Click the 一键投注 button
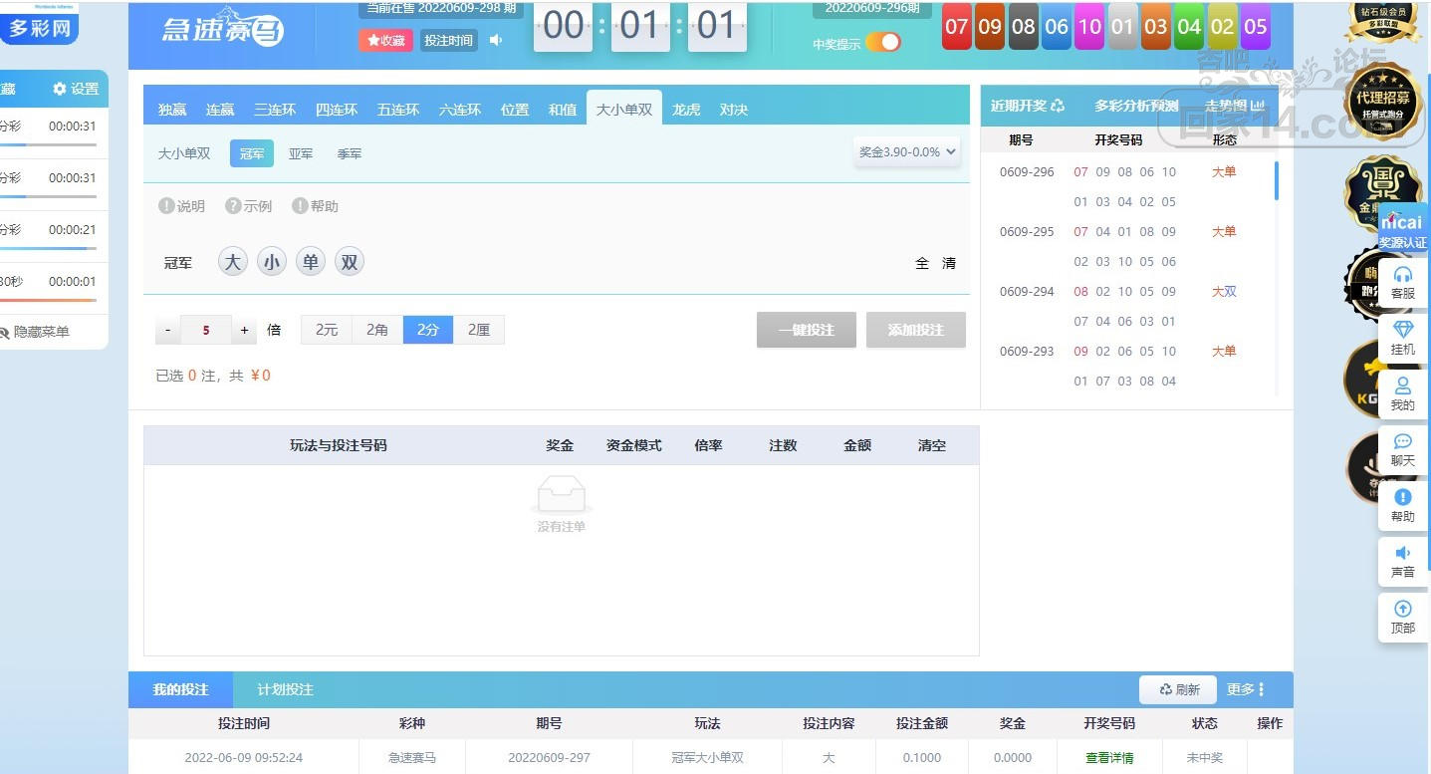Viewport: 1431px width, 774px height. [x=806, y=330]
